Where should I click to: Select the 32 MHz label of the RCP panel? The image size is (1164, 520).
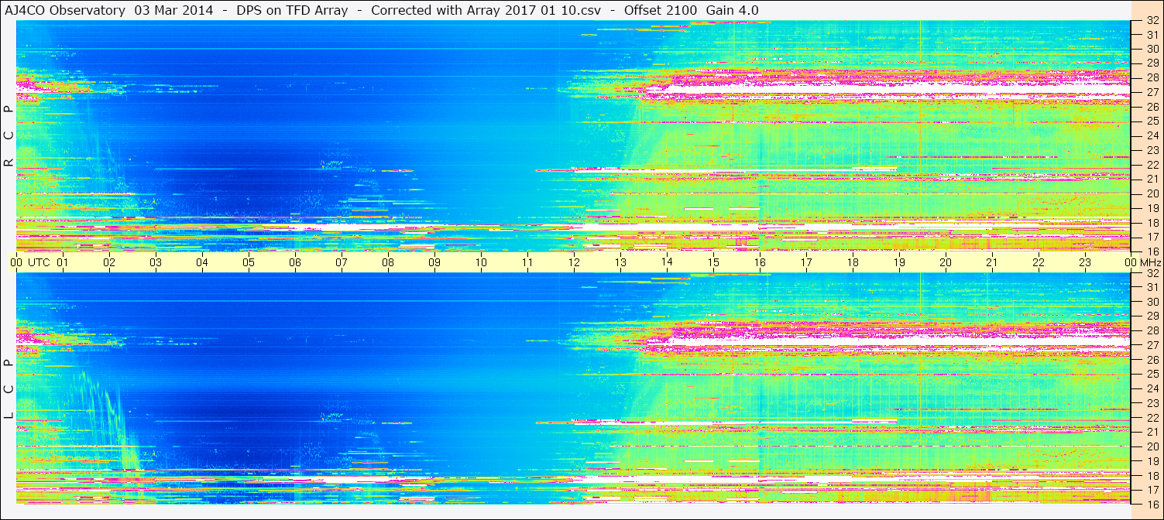(x=1152, y=21)
